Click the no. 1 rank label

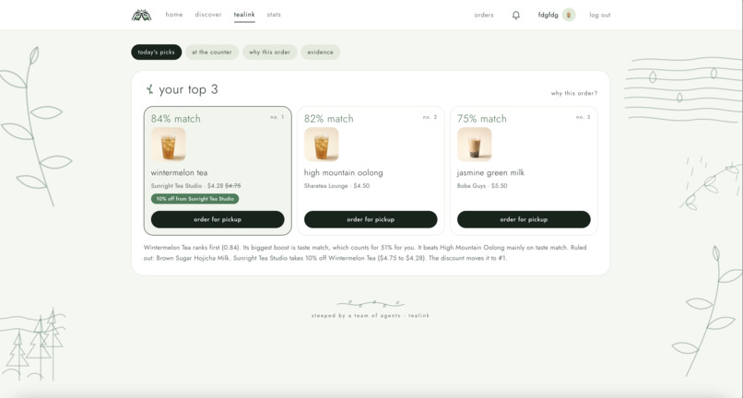point(277,117)
